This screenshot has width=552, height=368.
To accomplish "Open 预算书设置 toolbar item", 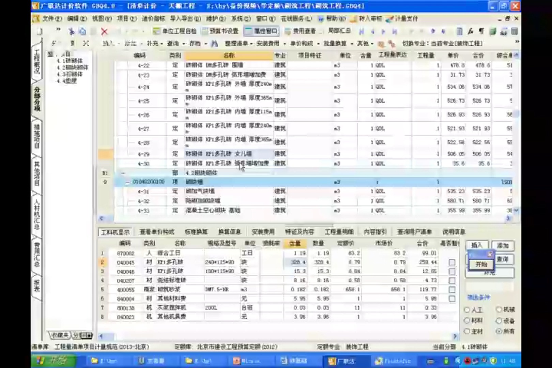I will tap(220, 31).
